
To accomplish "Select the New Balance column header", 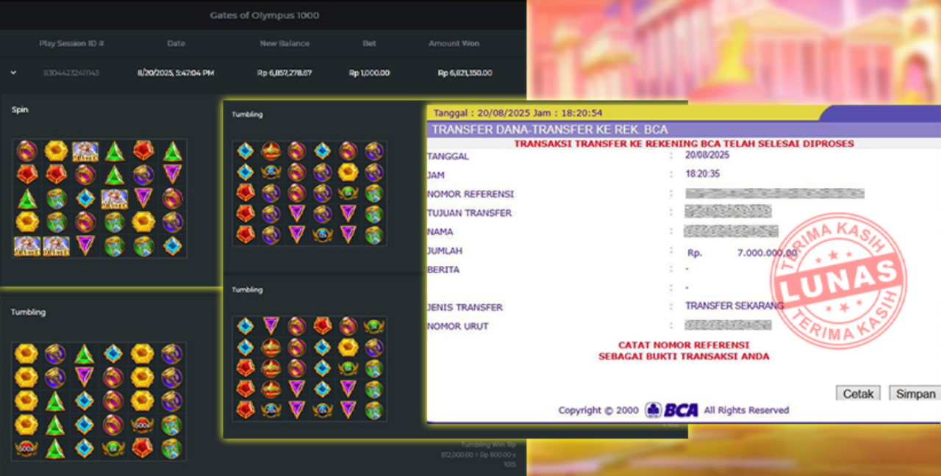I will click(285, 43).
